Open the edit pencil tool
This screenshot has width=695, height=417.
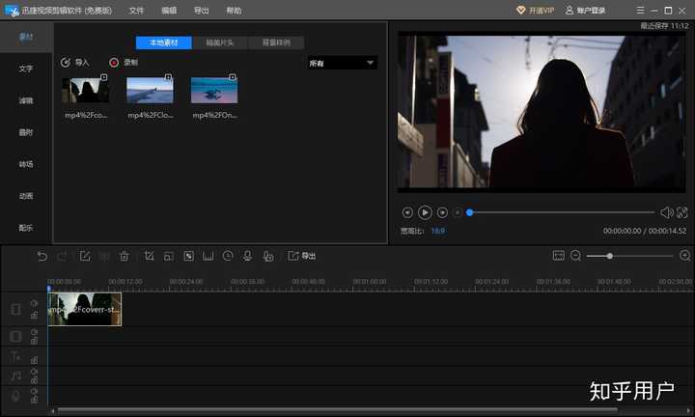[x=85, y=256]
